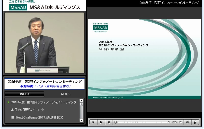Click the index list scroll up arrow
This screenshot has width=204, height=129.
click(x=81, y=100)
